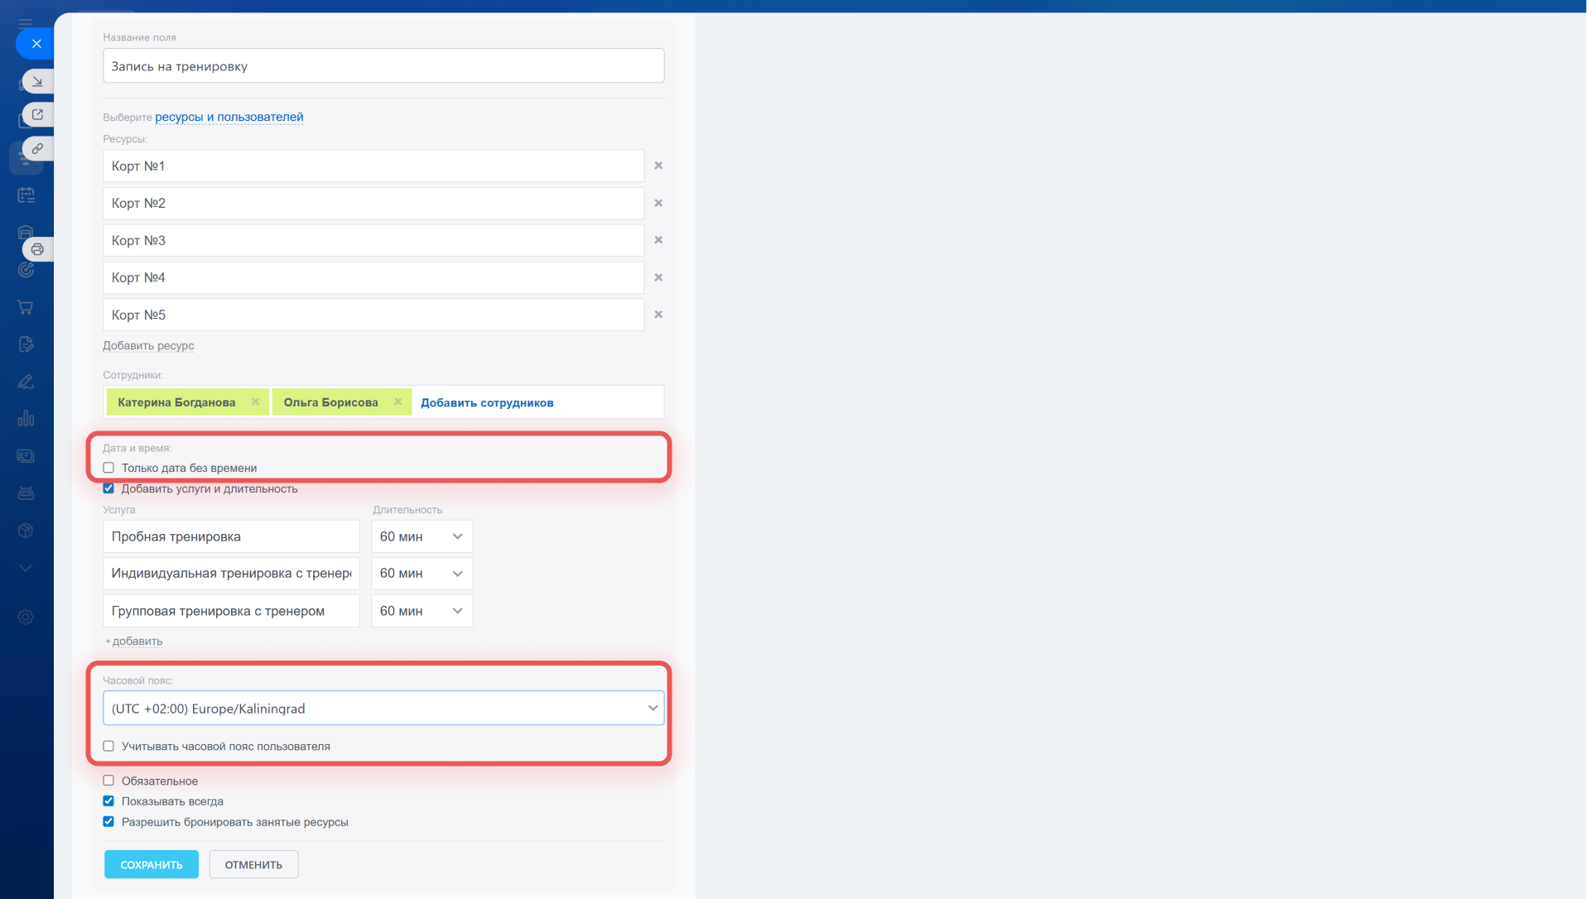Image resolution: width=1595 pixels, height=899 pixels.
Task: Toggle 'Учитывать часовой пояс пользователя' checkbox
Action: point(108,746)
